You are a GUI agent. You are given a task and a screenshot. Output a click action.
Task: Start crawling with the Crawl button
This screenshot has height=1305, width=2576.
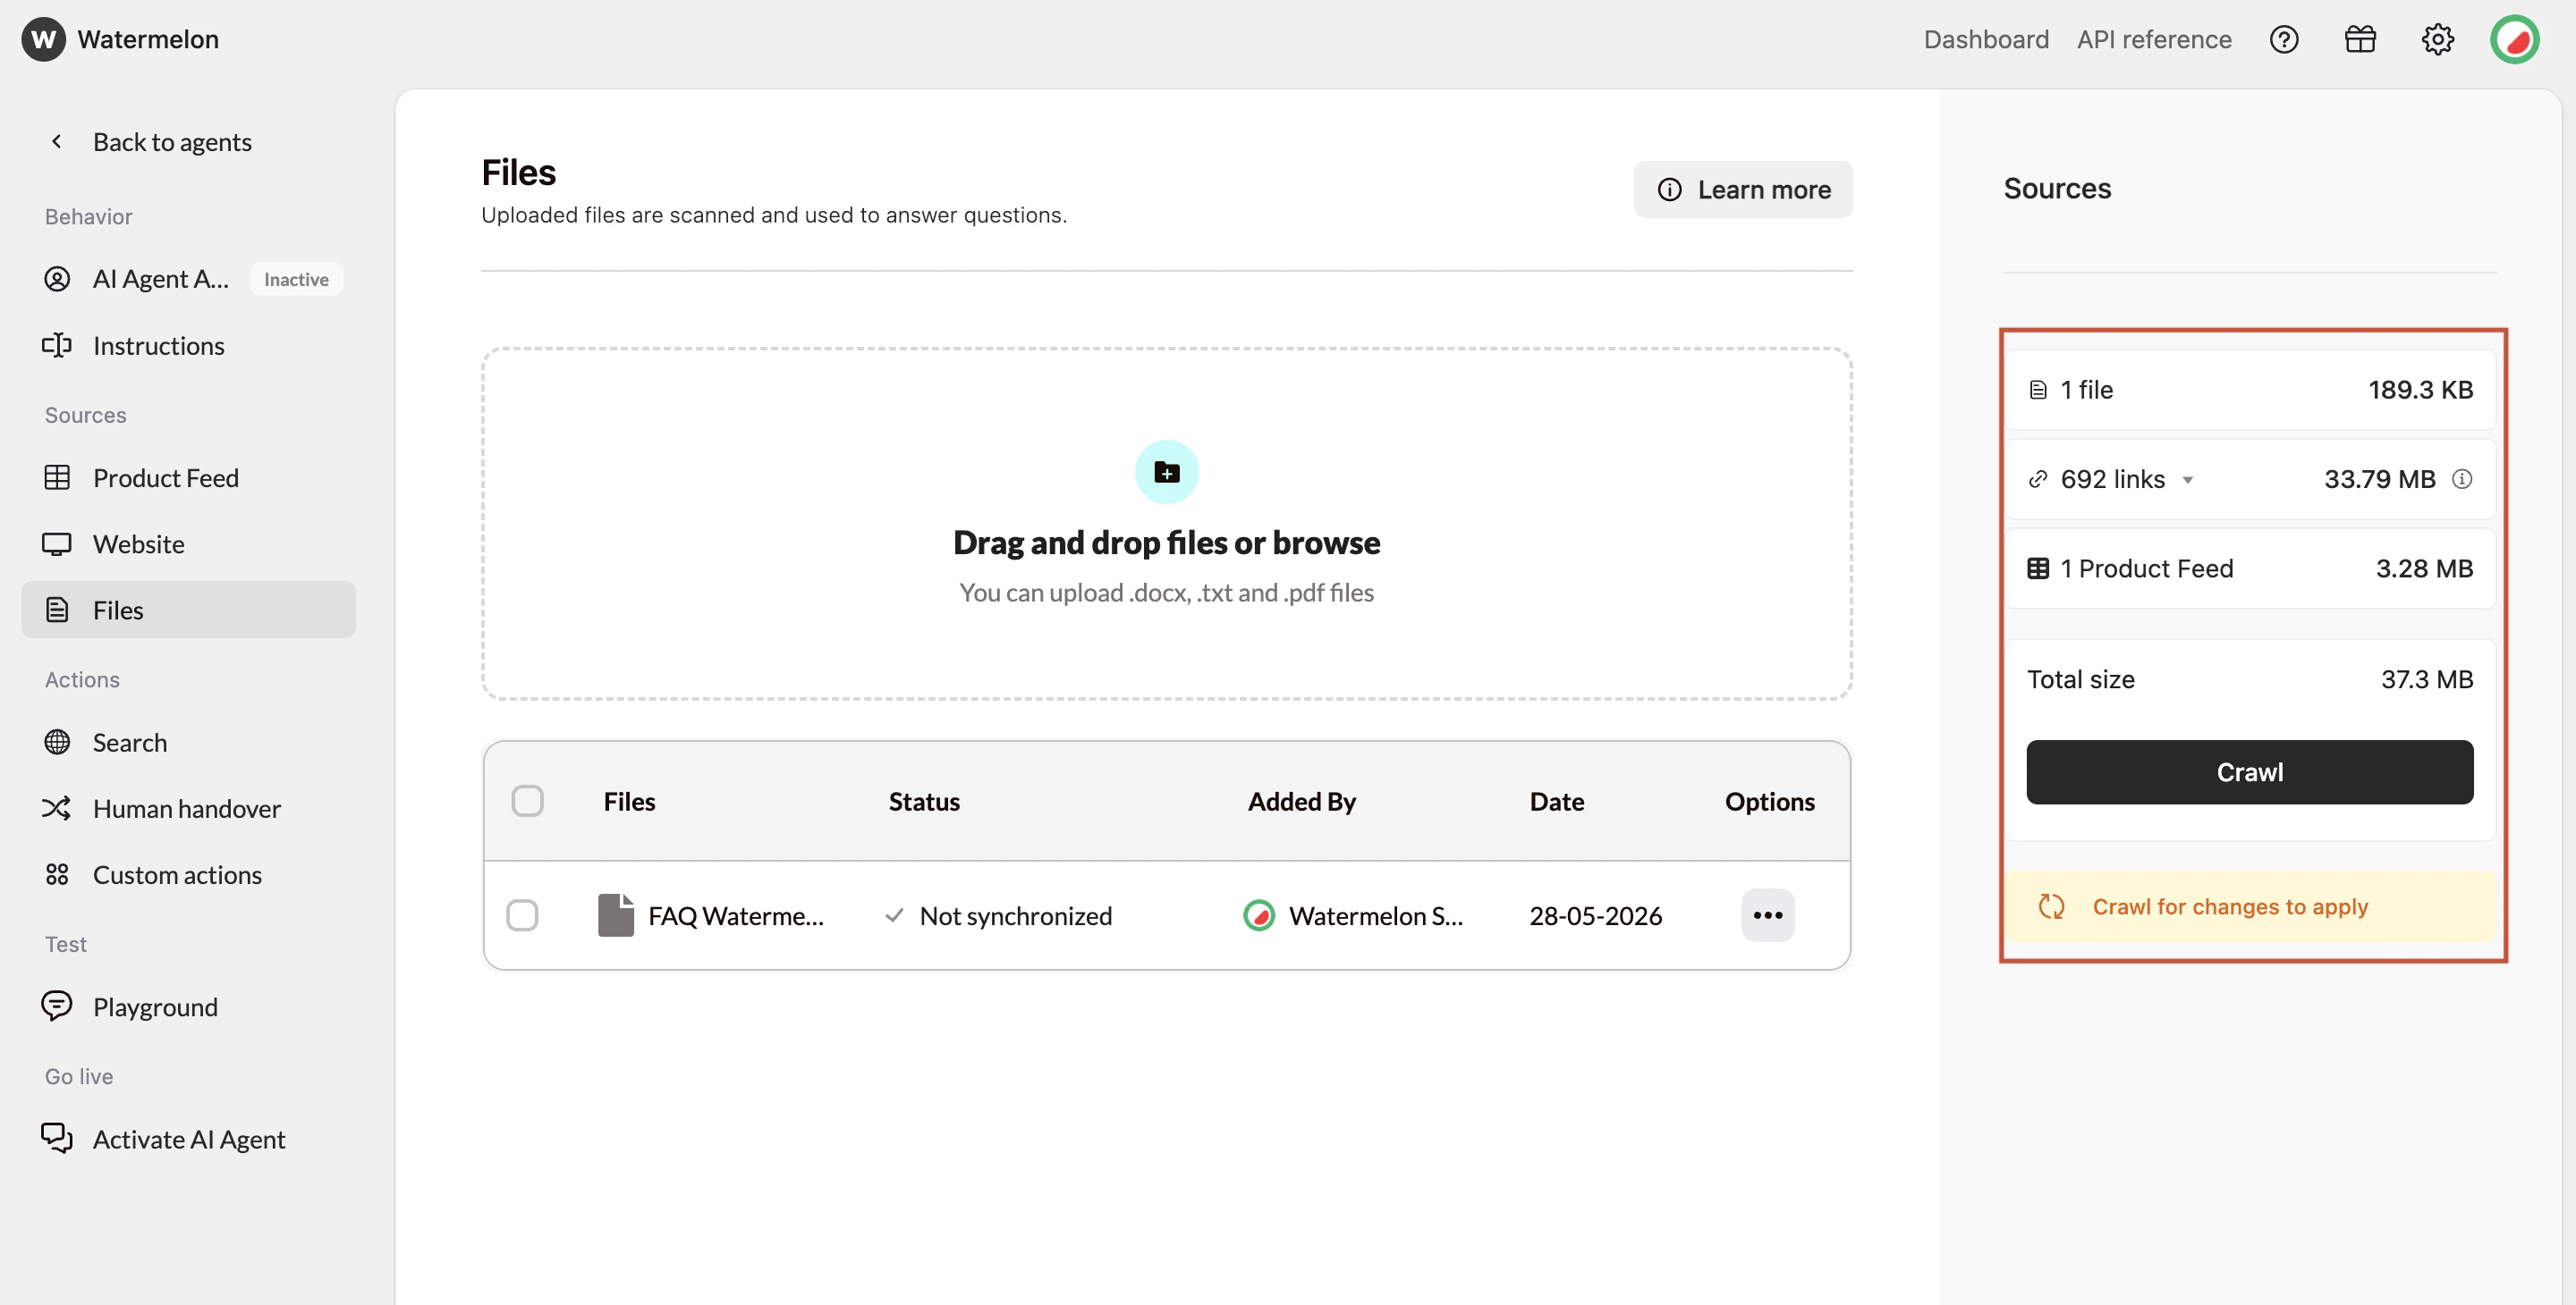point(2250,772)
